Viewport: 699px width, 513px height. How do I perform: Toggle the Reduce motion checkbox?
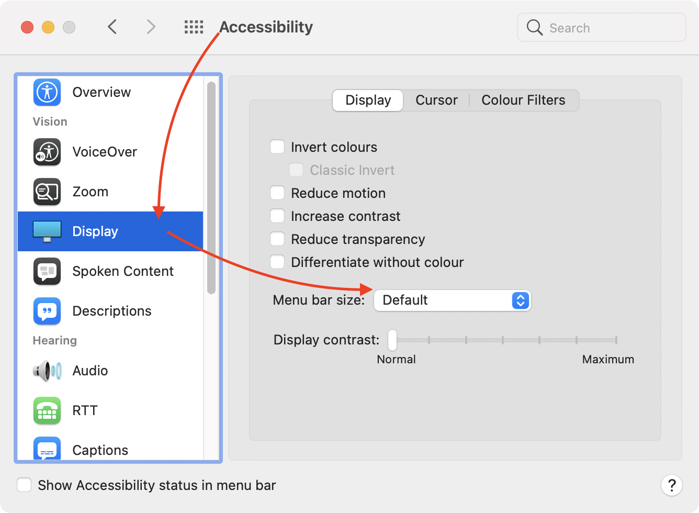pos(277,193)
